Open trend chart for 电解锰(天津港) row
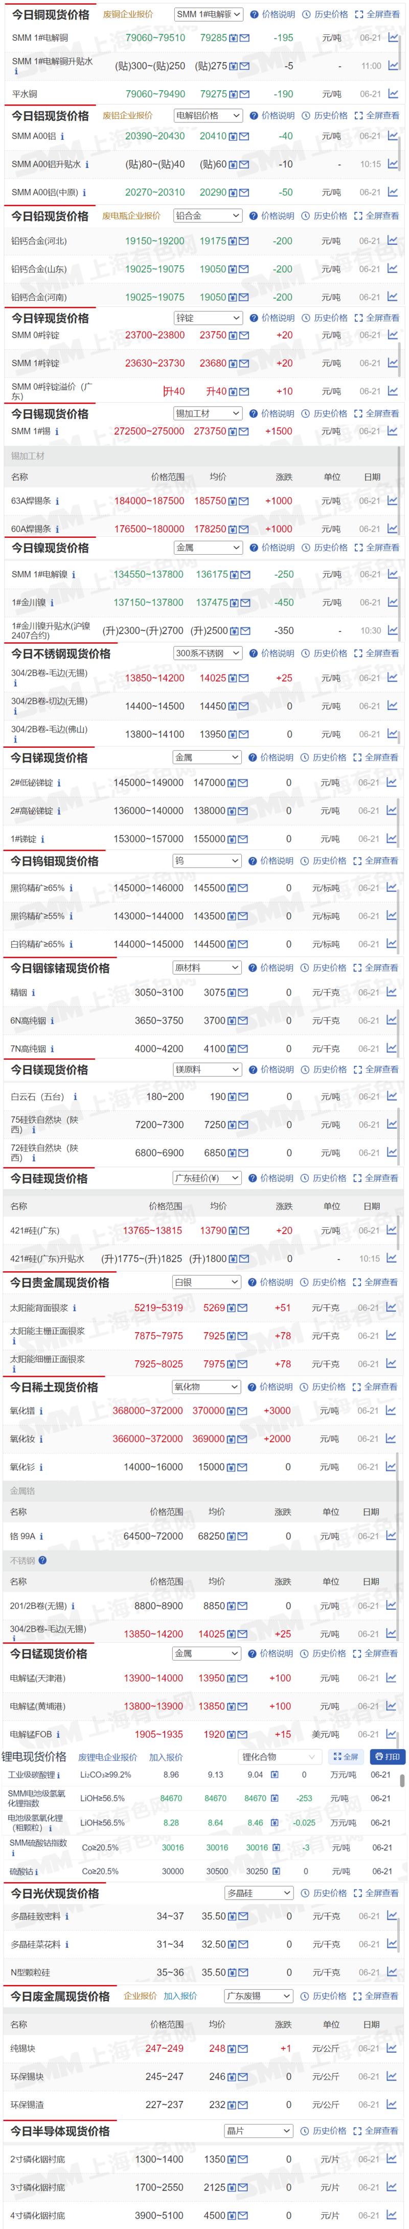This screenshot has width=409, height=2229. click(x=391, y=1679)
